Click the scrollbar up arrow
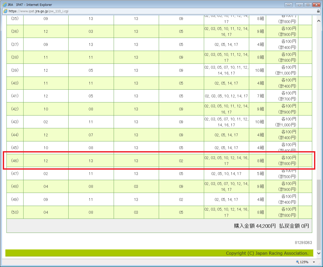This screenshot has width=323, height=267. coord(319,21)
